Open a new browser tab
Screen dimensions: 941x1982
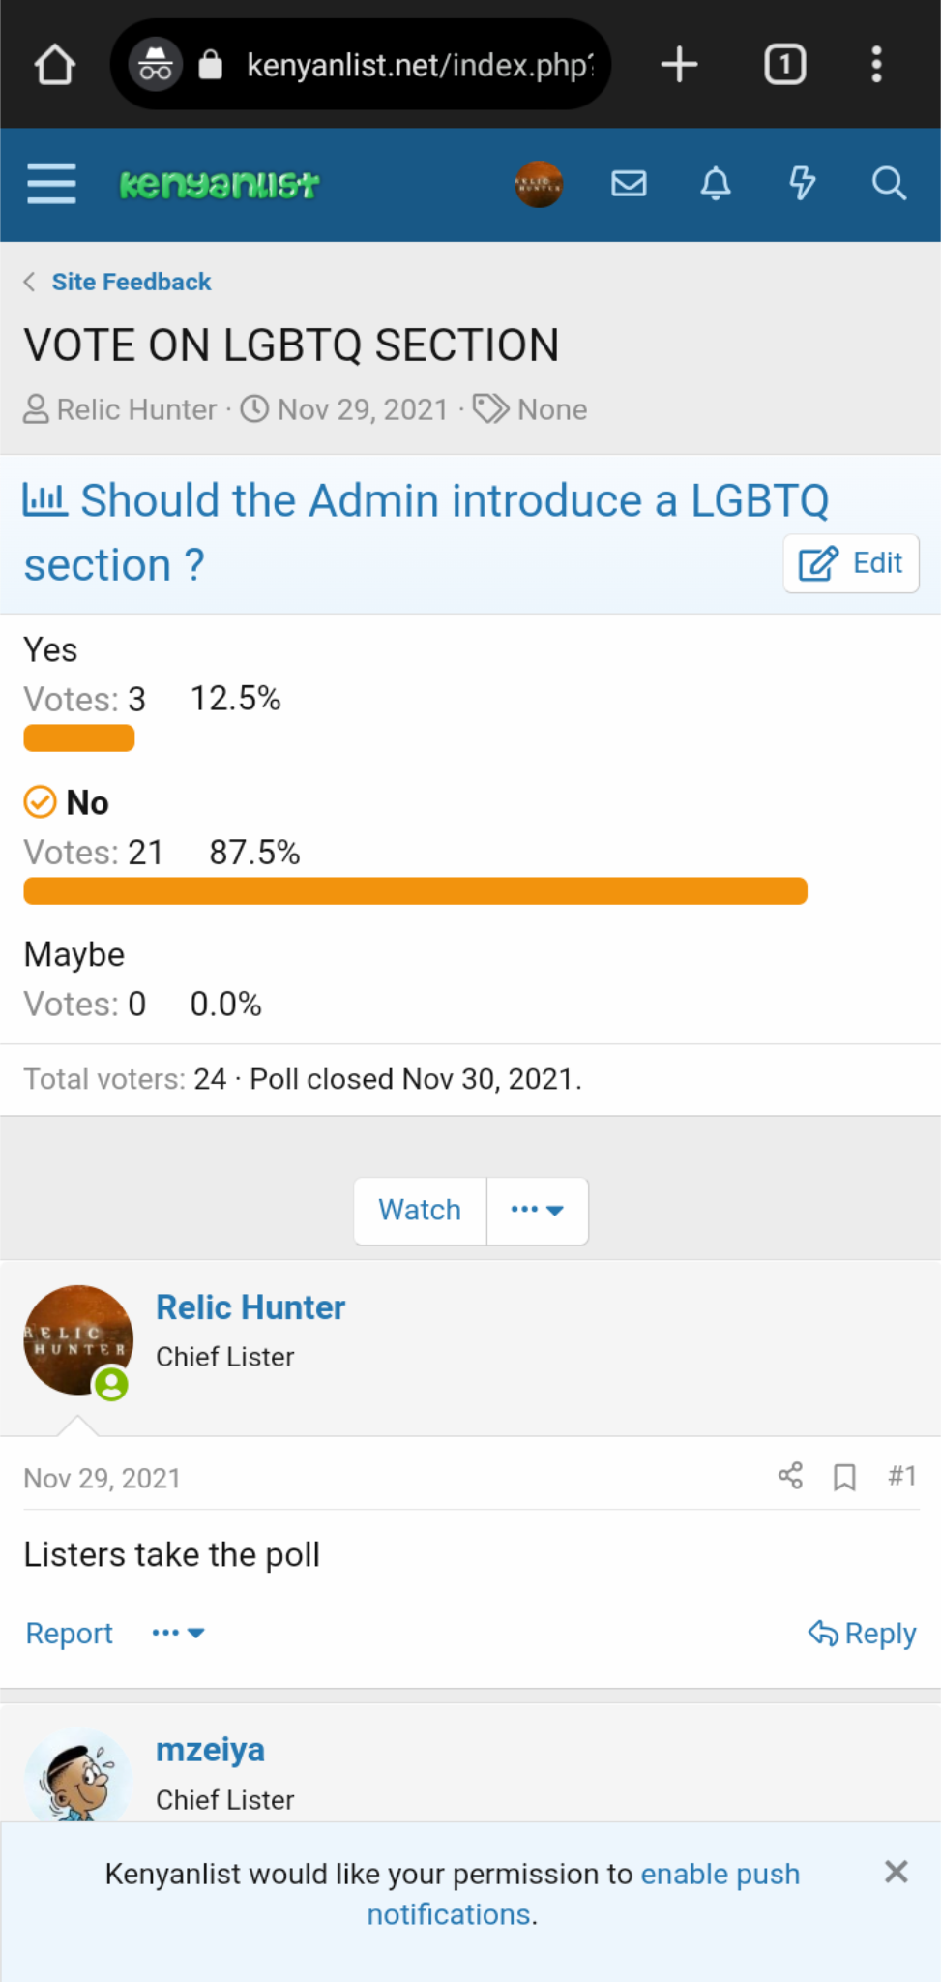(680, 65)
